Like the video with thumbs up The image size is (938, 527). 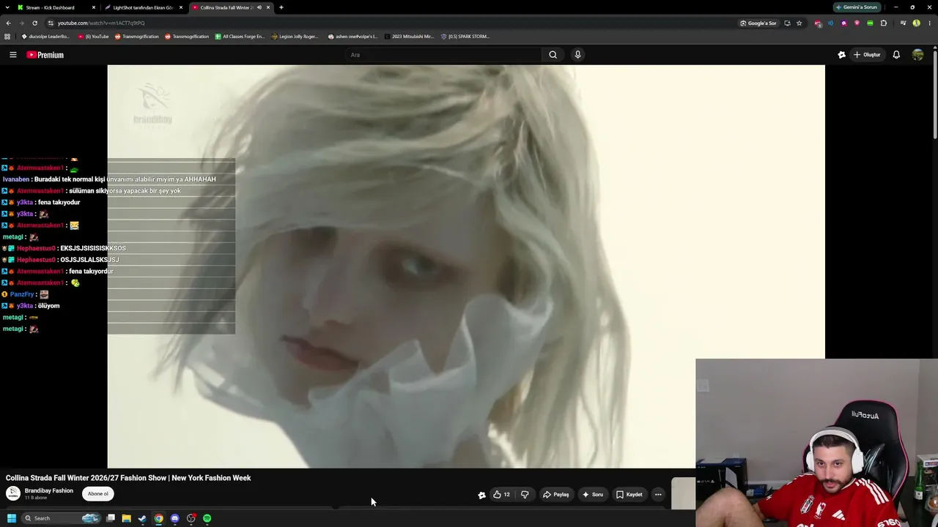[x=501, y=495]
